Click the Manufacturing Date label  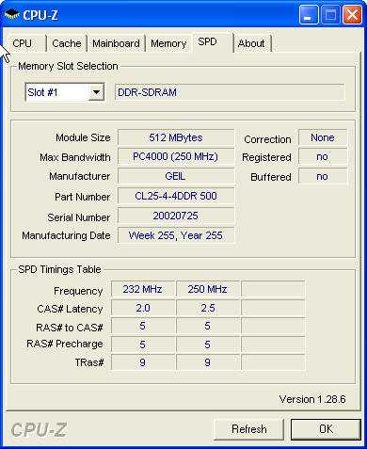tap(66, 235)
